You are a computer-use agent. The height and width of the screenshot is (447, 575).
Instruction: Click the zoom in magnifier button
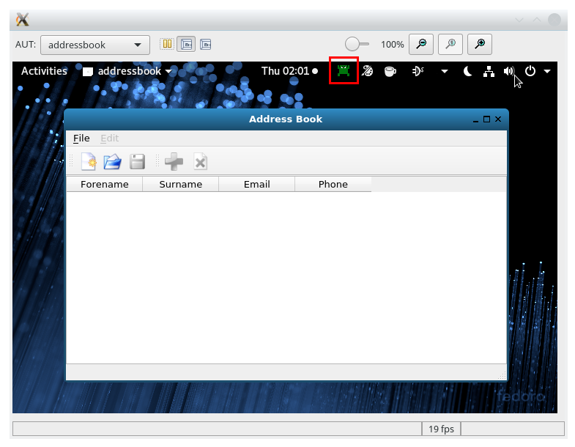click(x=480, y=45)
